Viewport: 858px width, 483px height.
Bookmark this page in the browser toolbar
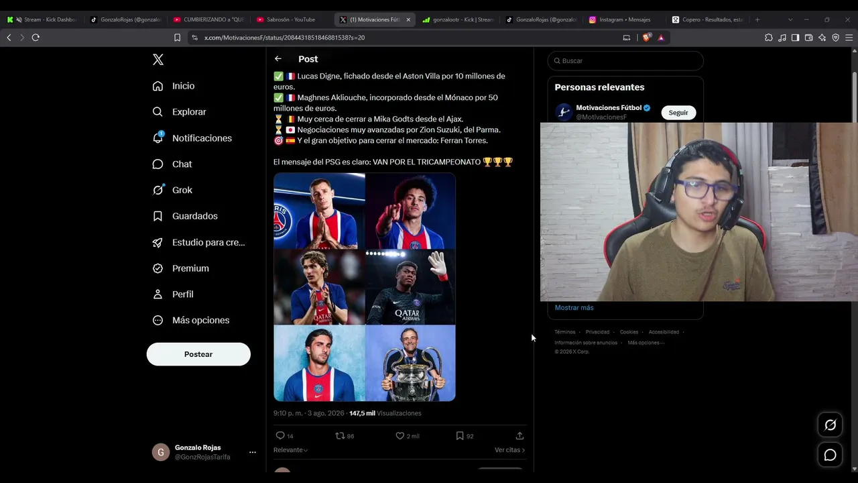click(177, 38)
